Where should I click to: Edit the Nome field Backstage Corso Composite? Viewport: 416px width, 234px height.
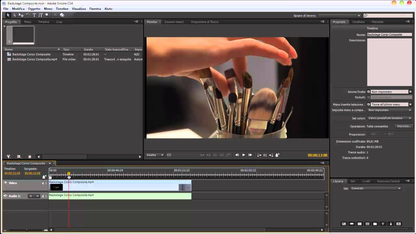point(390,34)
